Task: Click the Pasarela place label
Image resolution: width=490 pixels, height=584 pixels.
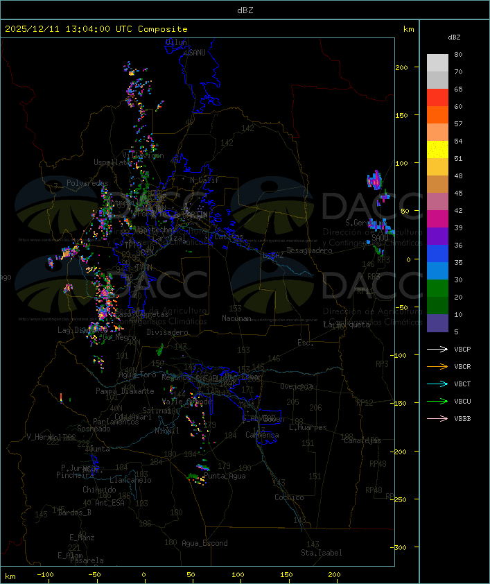Action: point(87,560)
